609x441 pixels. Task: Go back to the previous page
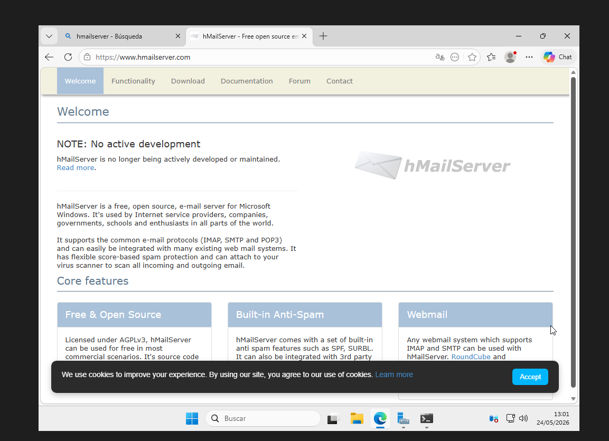click(49, 57)
